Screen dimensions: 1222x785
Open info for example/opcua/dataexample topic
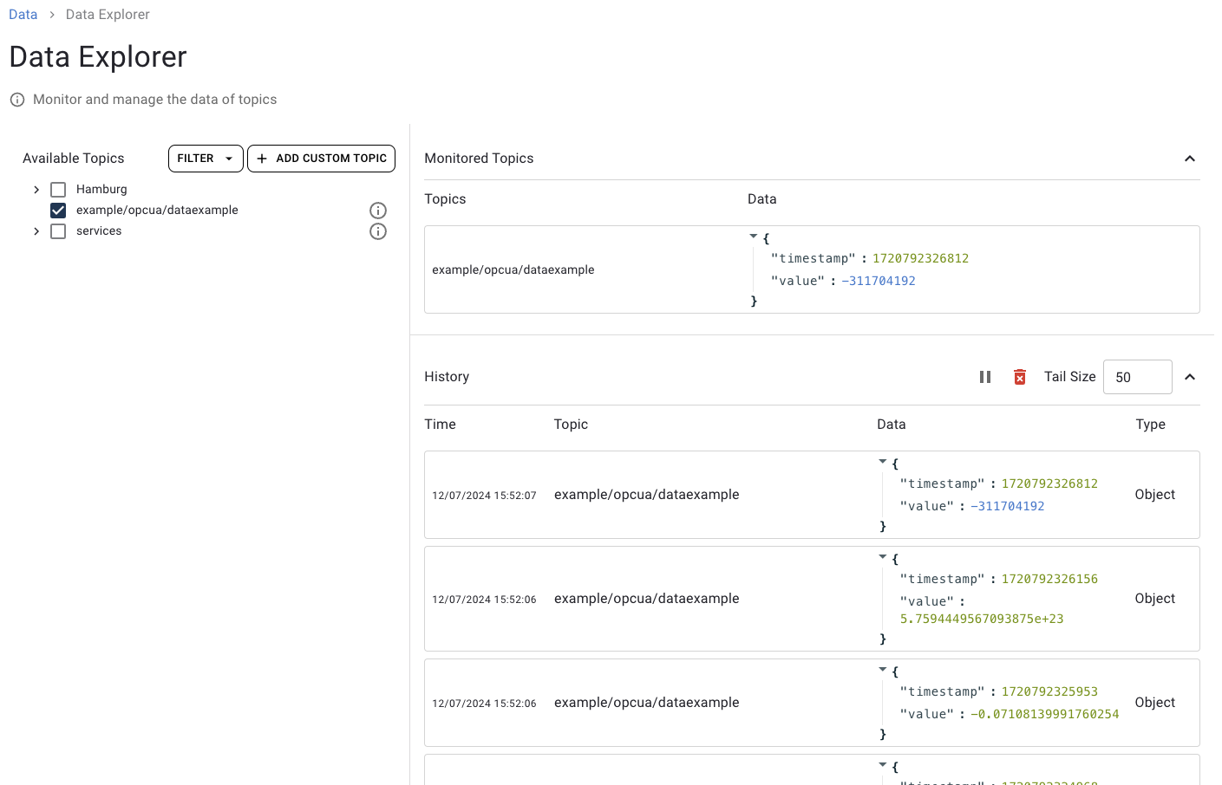tap(378, 211)
